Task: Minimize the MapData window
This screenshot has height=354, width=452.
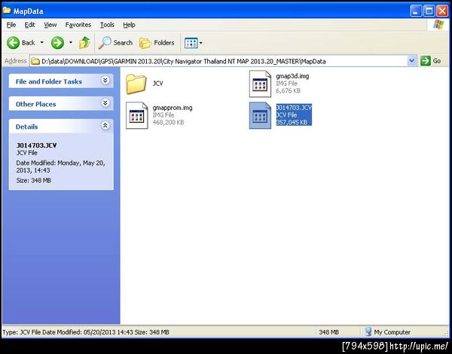Action: 416,11
